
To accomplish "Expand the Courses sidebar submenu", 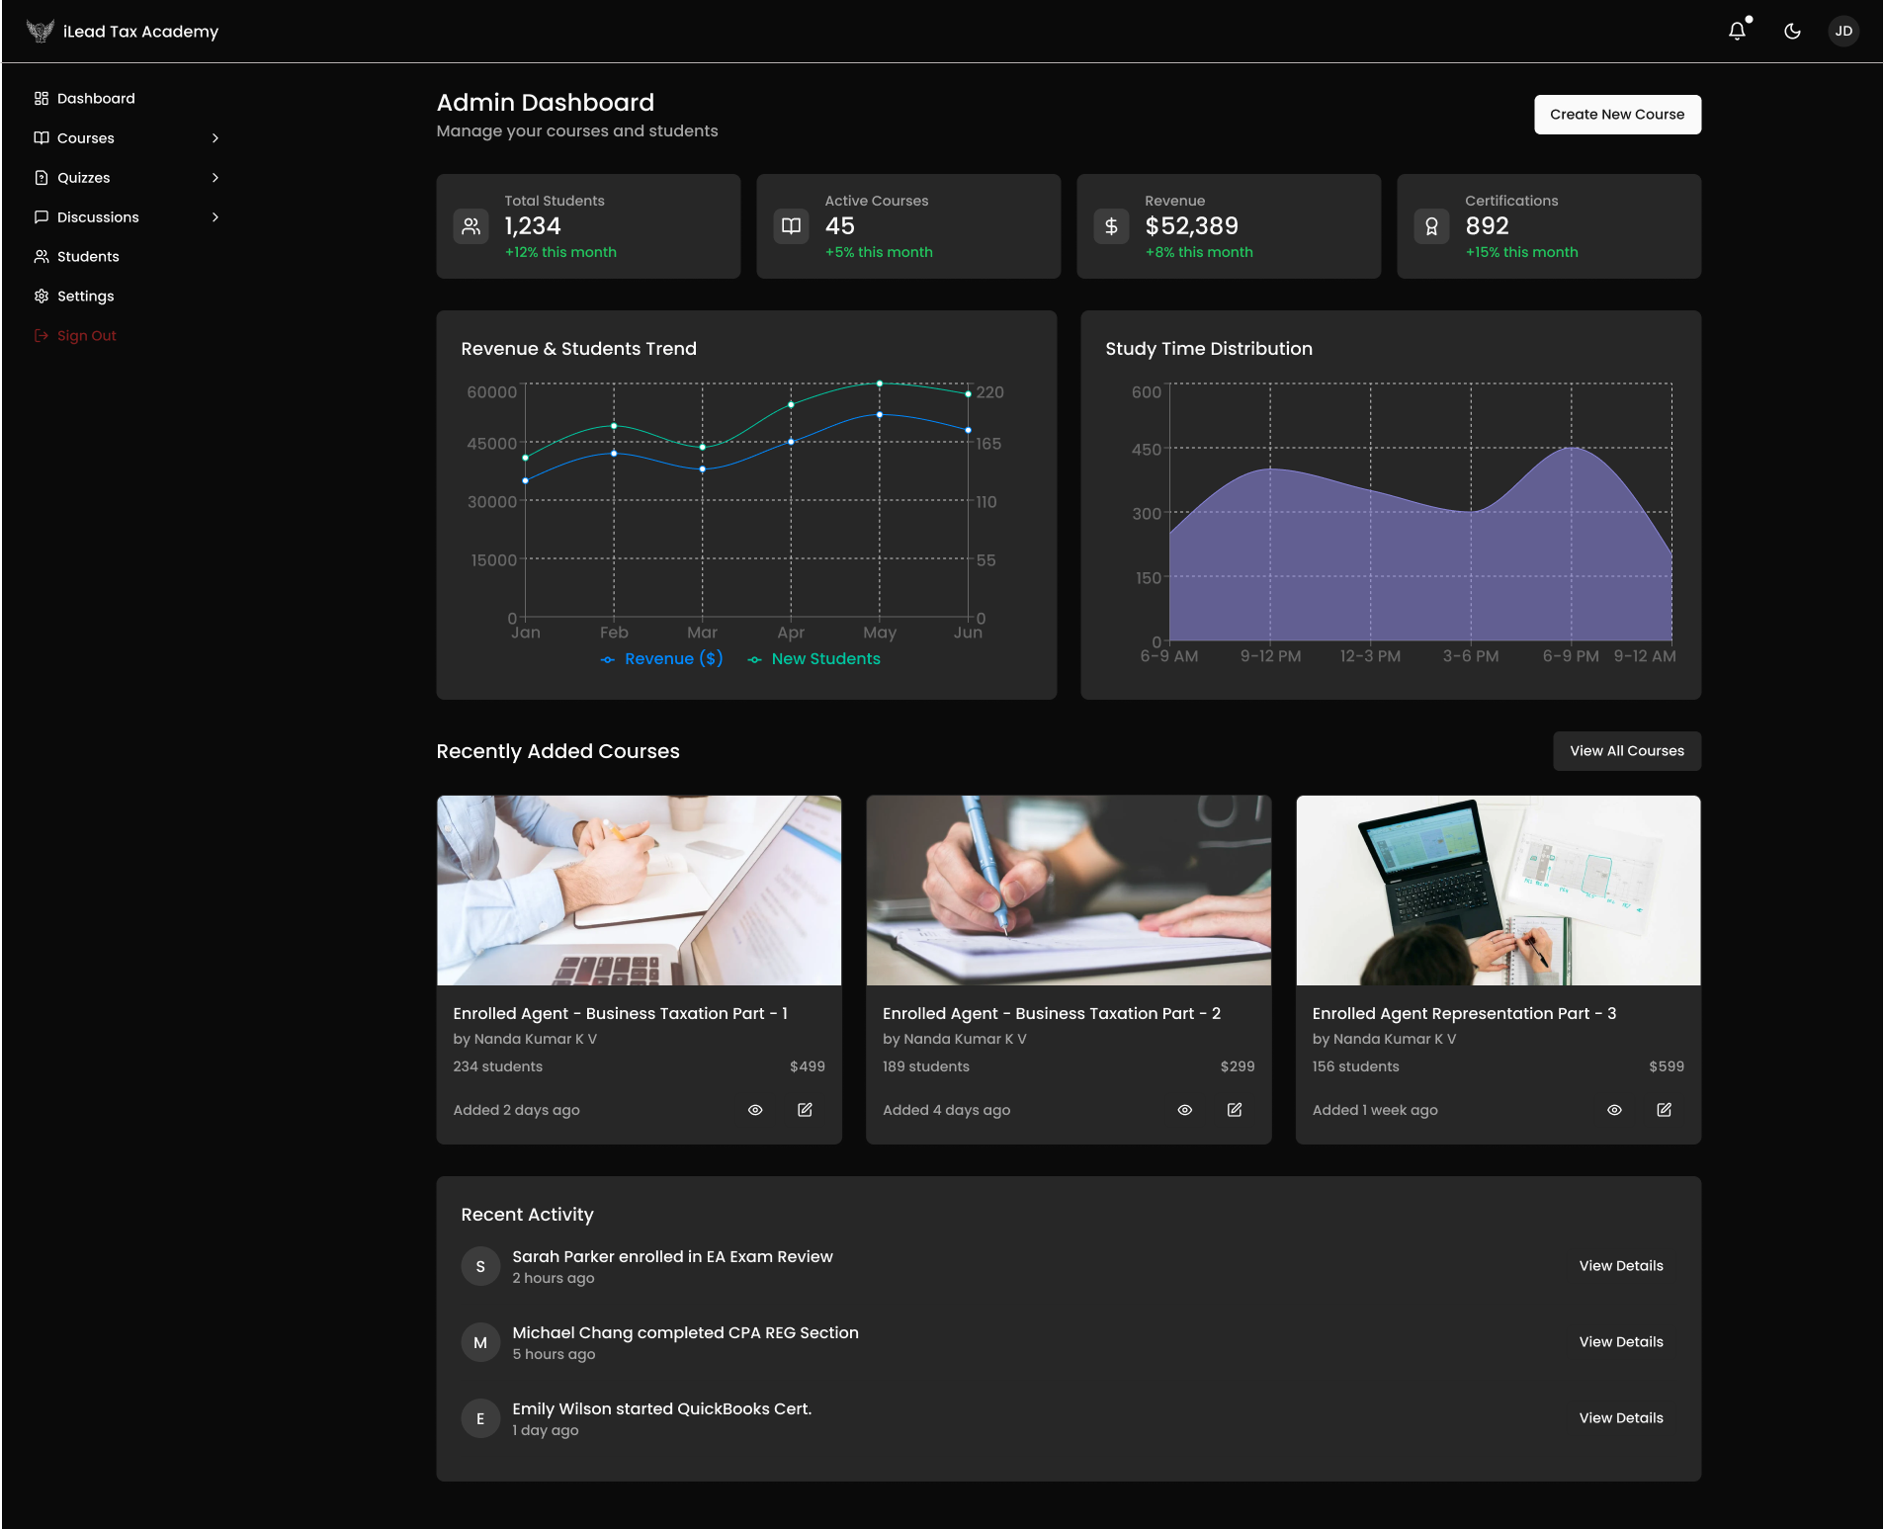I will [x=214, y=138].
